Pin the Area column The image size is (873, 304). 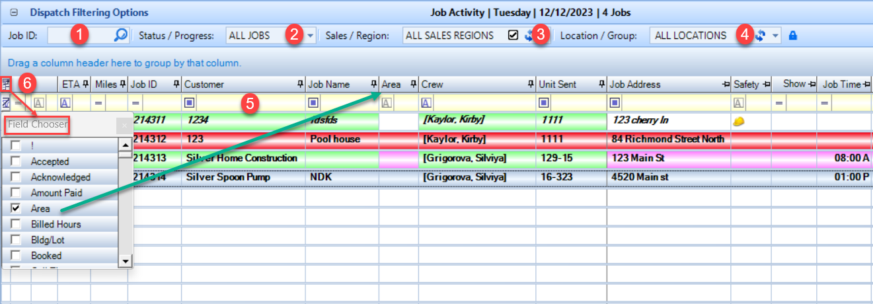tap(414, 84)
